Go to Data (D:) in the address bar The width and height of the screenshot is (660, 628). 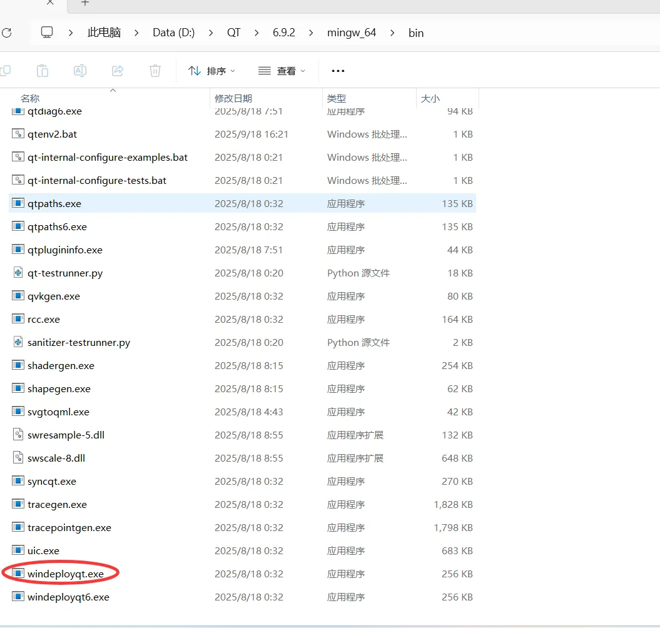tap(174, 33)
